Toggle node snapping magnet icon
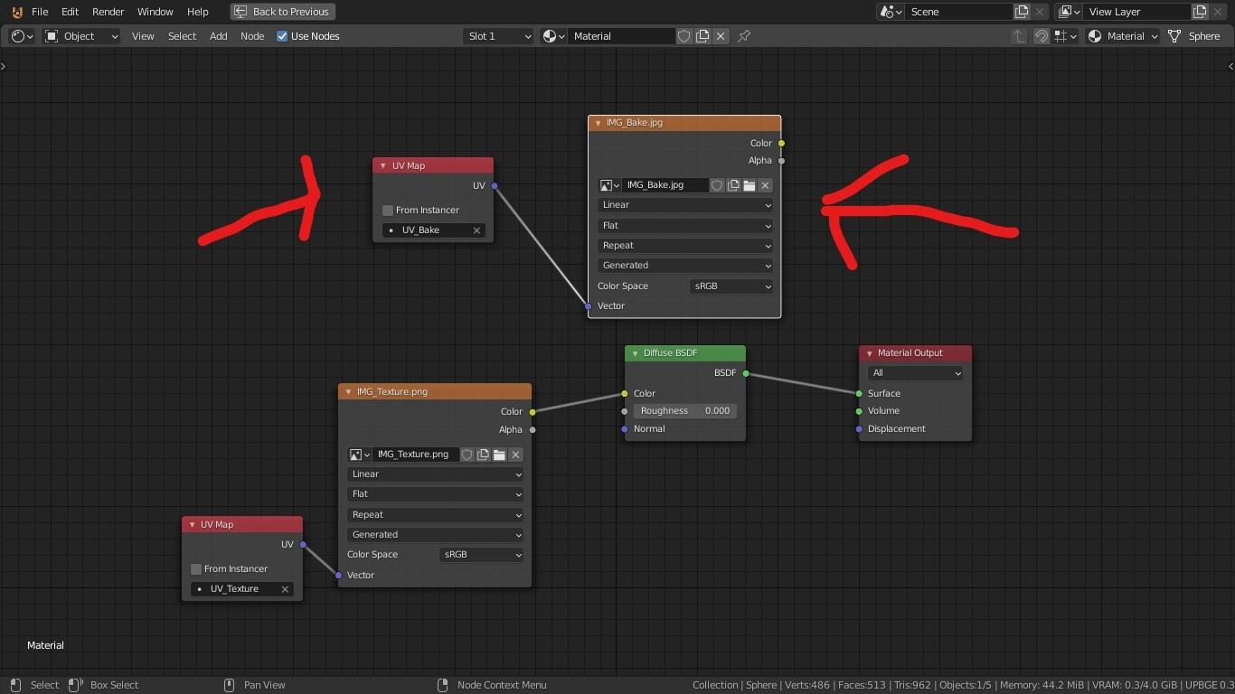The width and height of the screenshot is (1235, 694). (x=1042, y=36)
